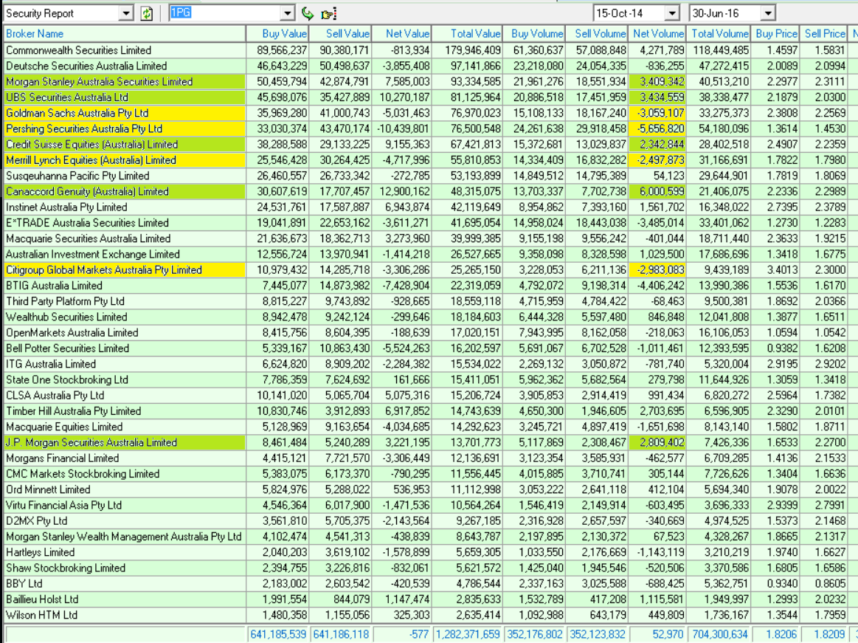
Task: Select Bell Potter Securities Limited
Action: pos(124,348)
